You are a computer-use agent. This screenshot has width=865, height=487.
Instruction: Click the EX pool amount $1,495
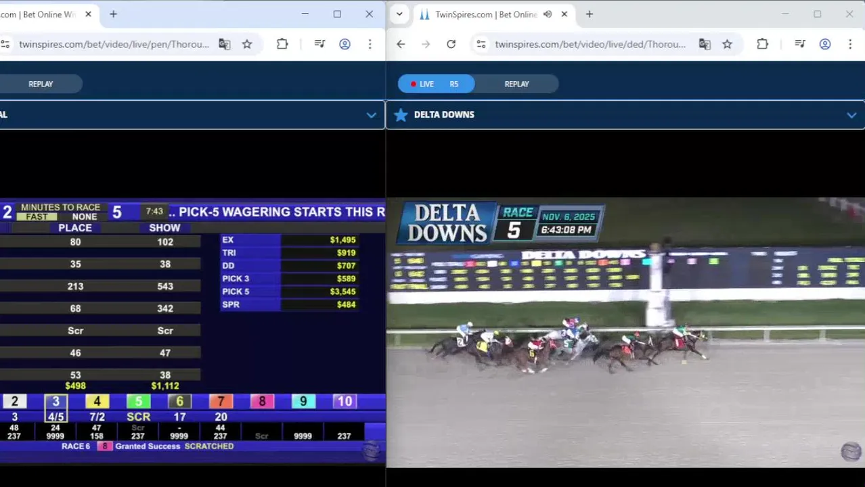342,240
